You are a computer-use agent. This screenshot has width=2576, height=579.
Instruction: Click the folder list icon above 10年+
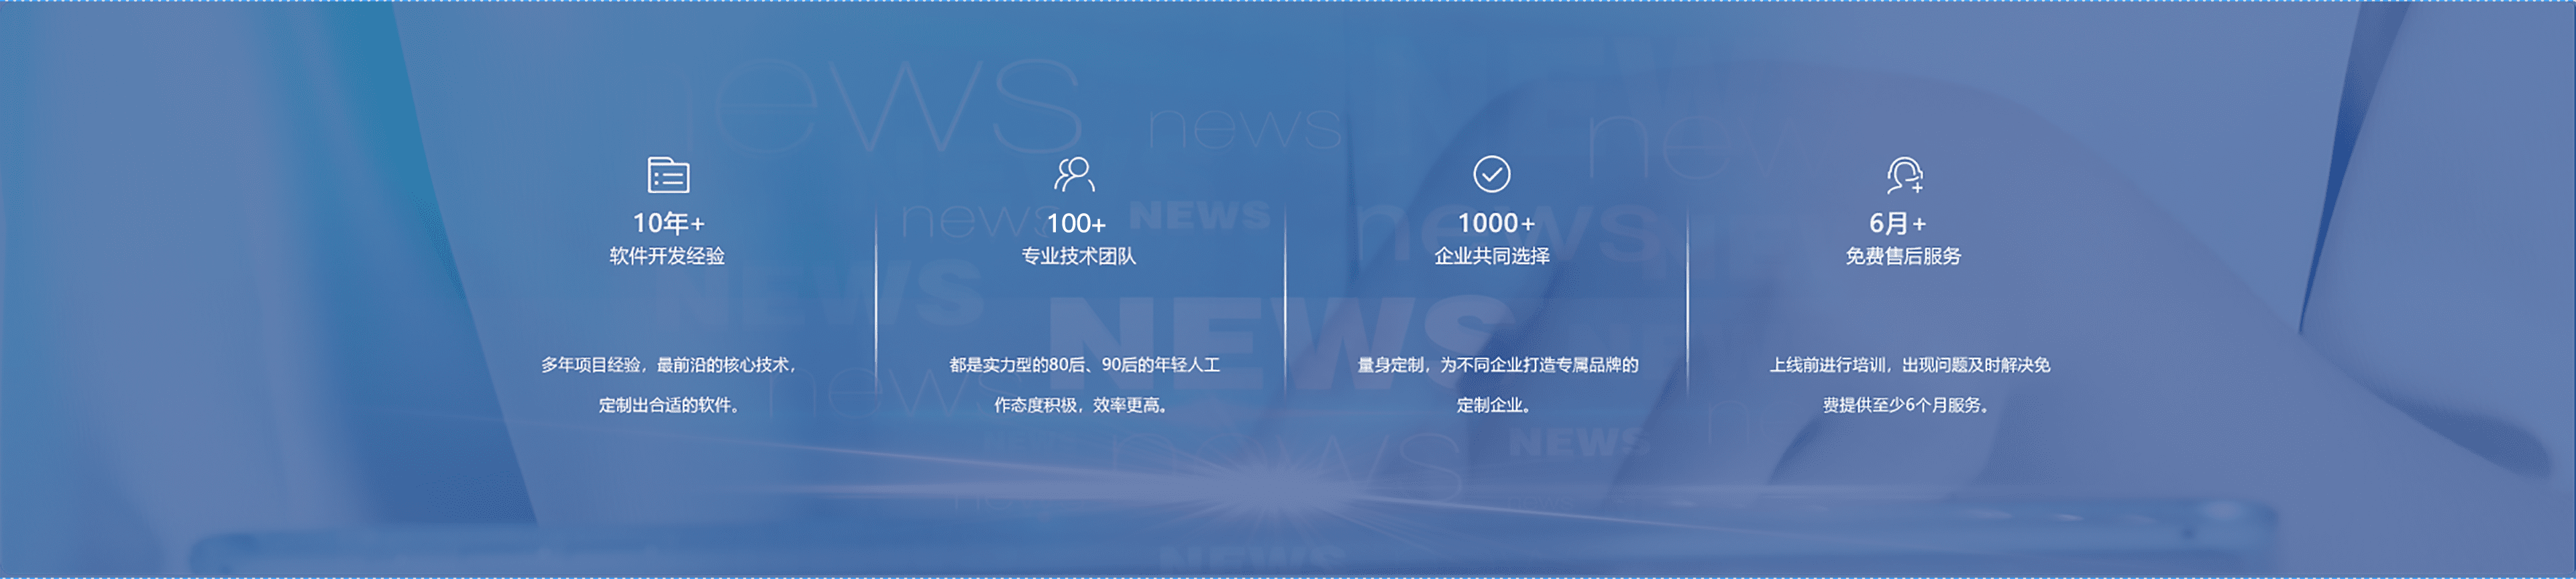pos(668,175)
